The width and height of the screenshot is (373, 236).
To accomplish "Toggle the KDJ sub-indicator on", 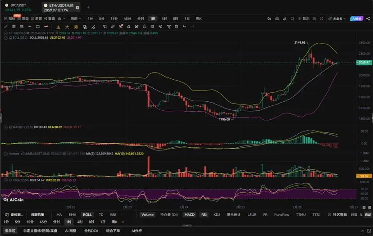I will tap(217, 214).
